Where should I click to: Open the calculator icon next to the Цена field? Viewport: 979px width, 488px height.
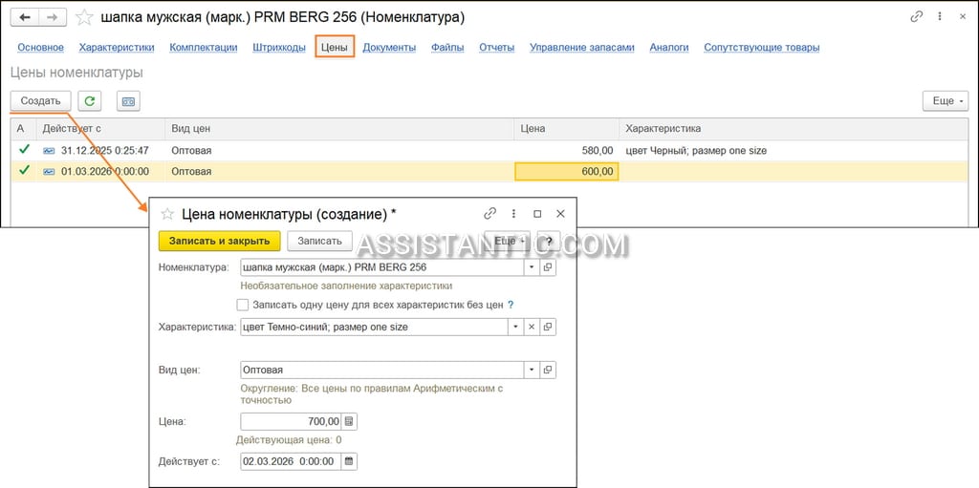349,421
